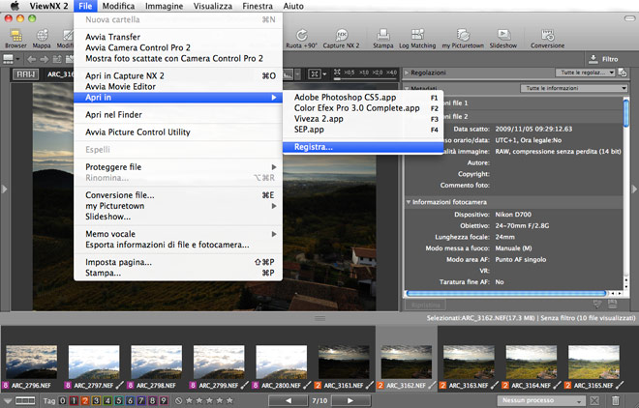Screen dimensions: 639x408
Task: Click the metadata horizontal scrollbar
Action: [x=505, y=293]
